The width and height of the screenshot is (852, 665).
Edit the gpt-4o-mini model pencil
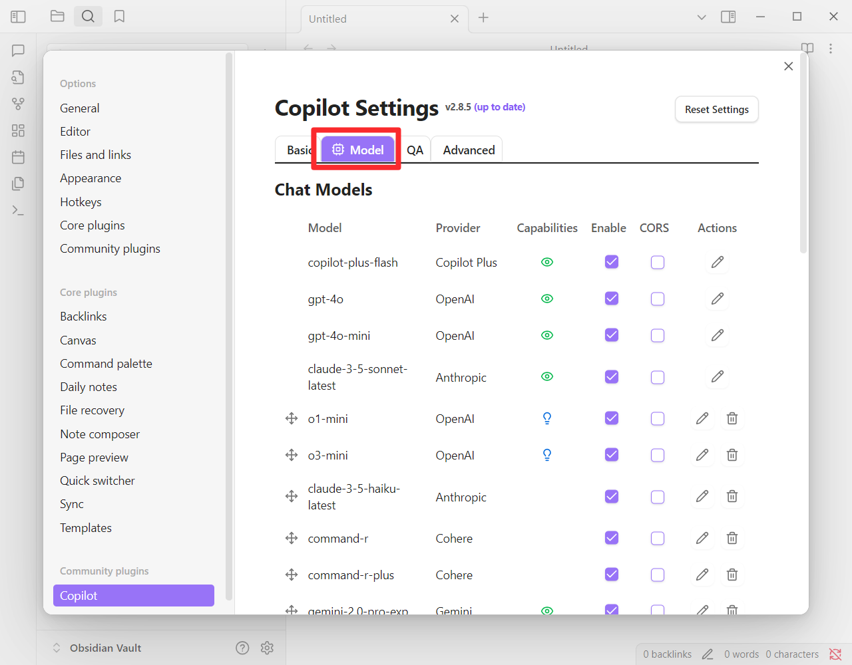coord(717,335)
